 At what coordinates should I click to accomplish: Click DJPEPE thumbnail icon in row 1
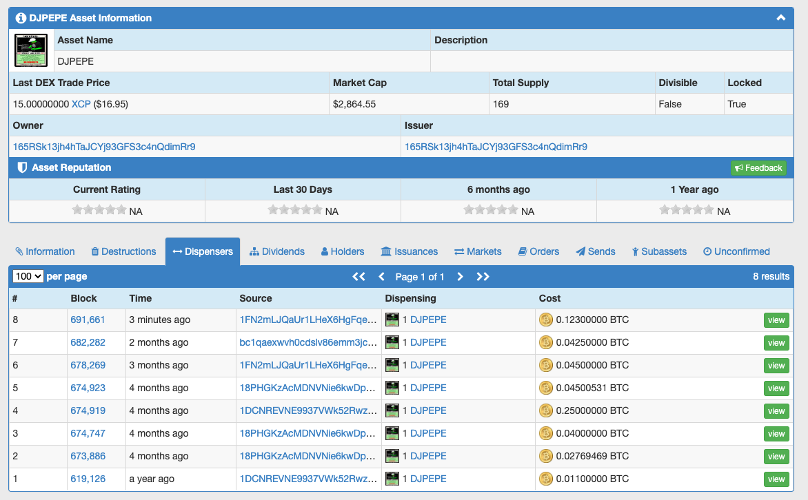coord(392,478)
